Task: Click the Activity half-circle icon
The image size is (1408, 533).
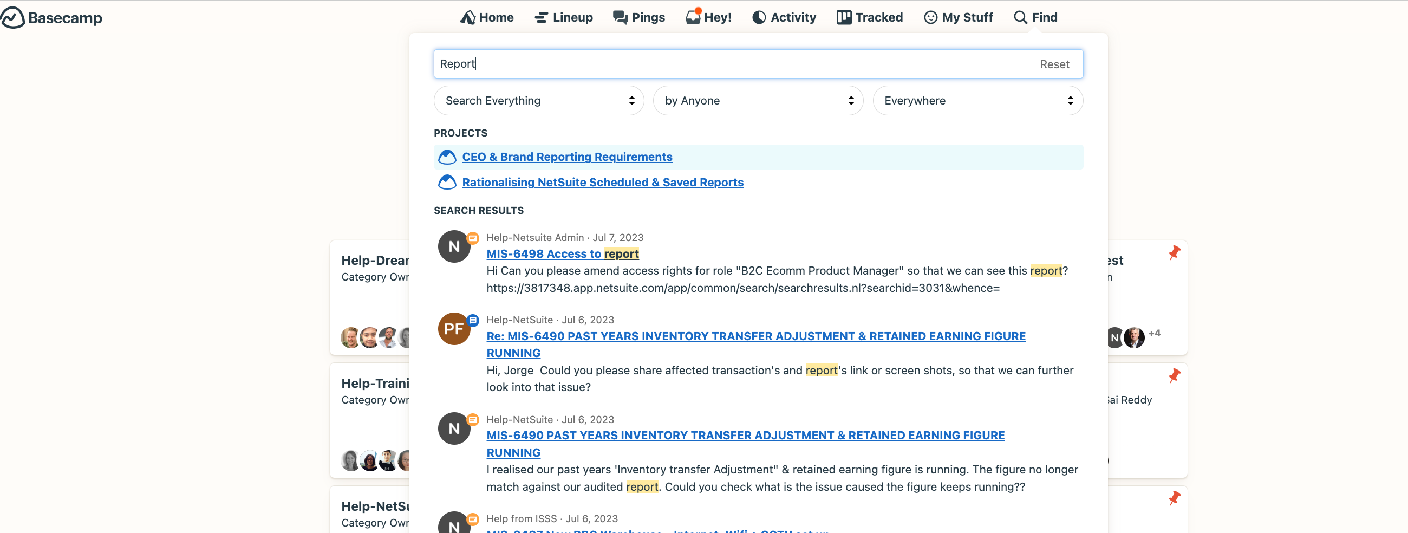Action: (x=759, y=17)
